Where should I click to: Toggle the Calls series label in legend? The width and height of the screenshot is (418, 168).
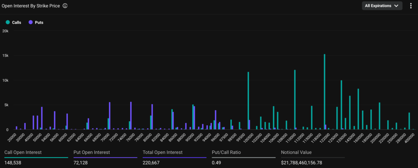(x=17, y=22)
